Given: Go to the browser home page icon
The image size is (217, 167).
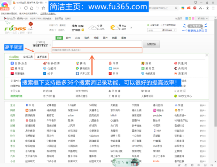Looking at the screenshot, I should pyautogui.click(x=30, y=8).
